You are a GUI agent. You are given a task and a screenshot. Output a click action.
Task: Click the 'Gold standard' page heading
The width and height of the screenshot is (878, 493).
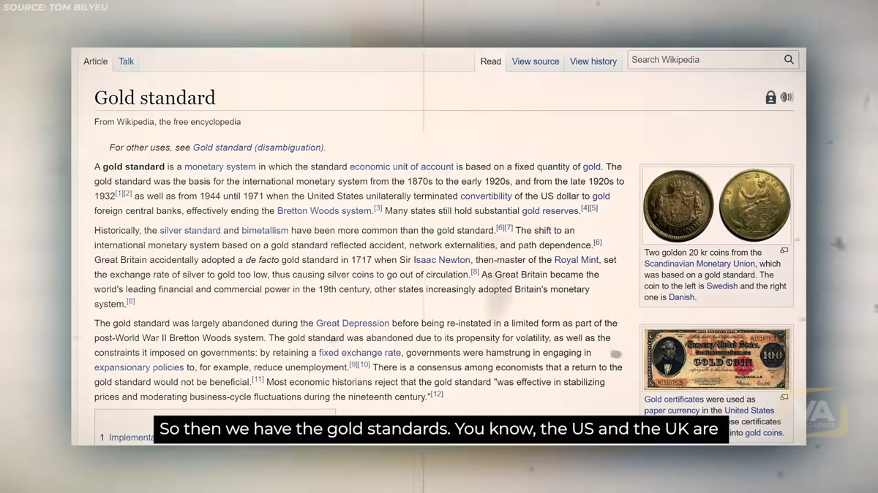tap(154, 97)
